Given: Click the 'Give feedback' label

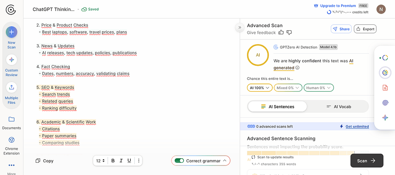Looking at the screenshot, I should coord(261,32).
